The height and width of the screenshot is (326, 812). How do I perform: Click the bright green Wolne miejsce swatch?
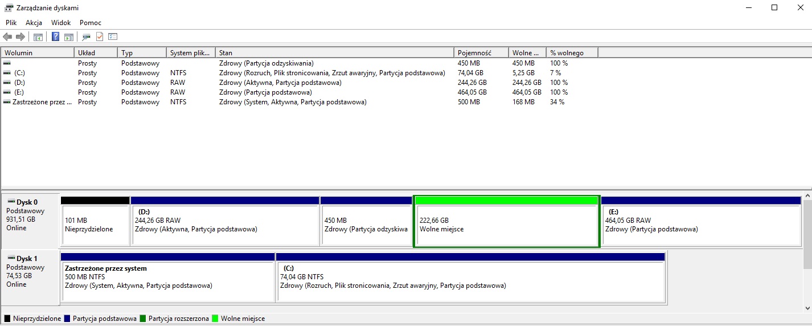pyautogui.click(x=215, y=319)
